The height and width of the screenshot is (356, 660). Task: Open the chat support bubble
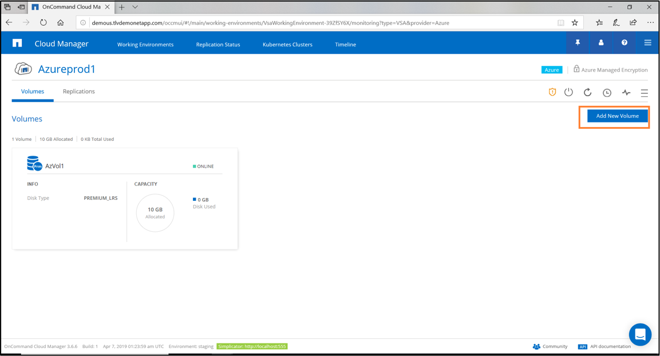(x=640, y=334)
